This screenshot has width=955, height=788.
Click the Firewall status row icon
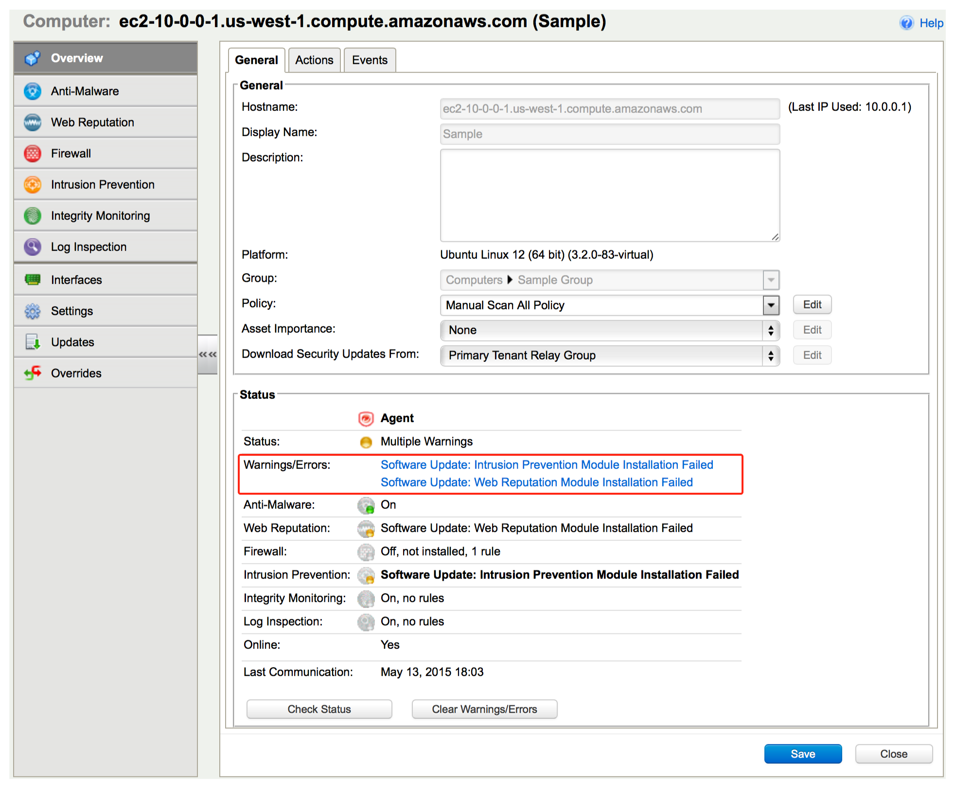pyautogui.click(x=366, y=552)
